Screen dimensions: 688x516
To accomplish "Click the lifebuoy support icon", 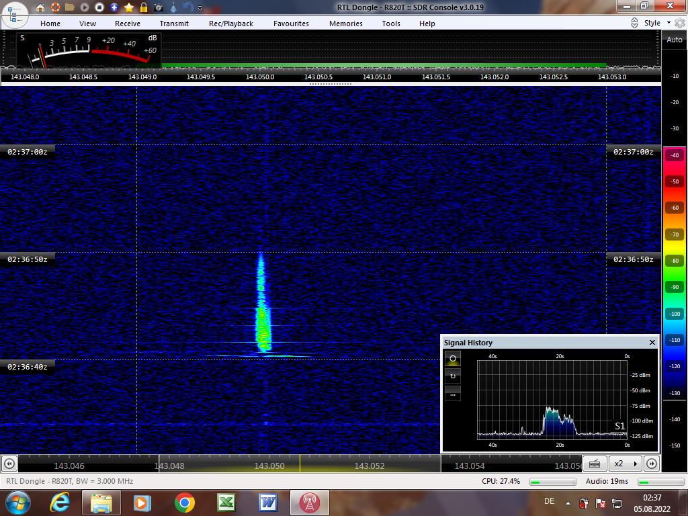I will point(55,7).
